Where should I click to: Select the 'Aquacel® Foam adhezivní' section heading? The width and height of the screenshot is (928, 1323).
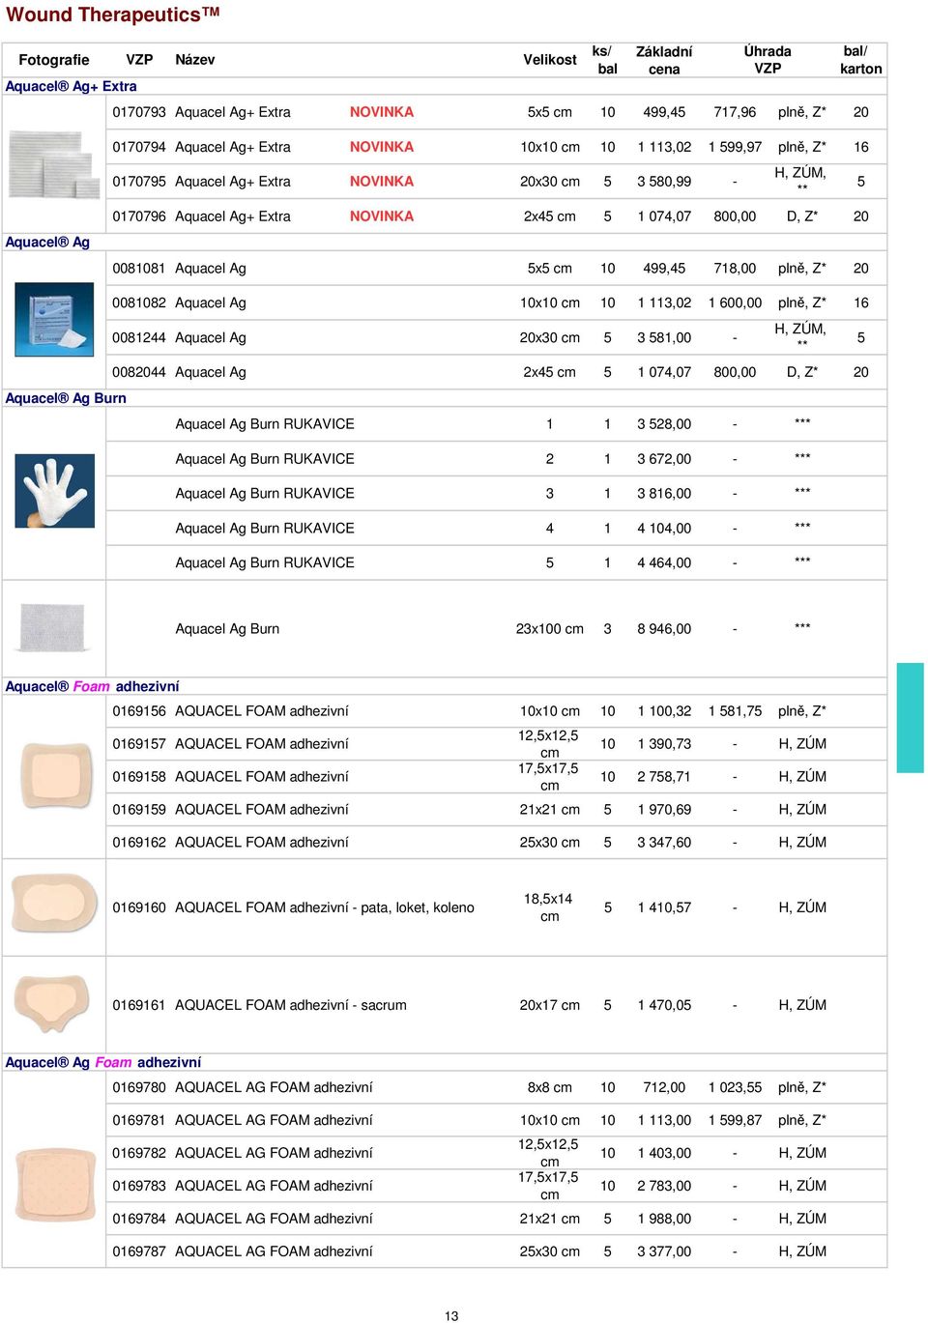pos(92,686)
